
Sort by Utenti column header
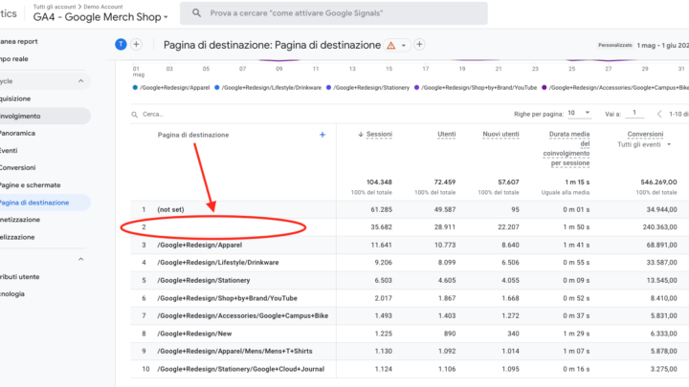coord(447,135)
